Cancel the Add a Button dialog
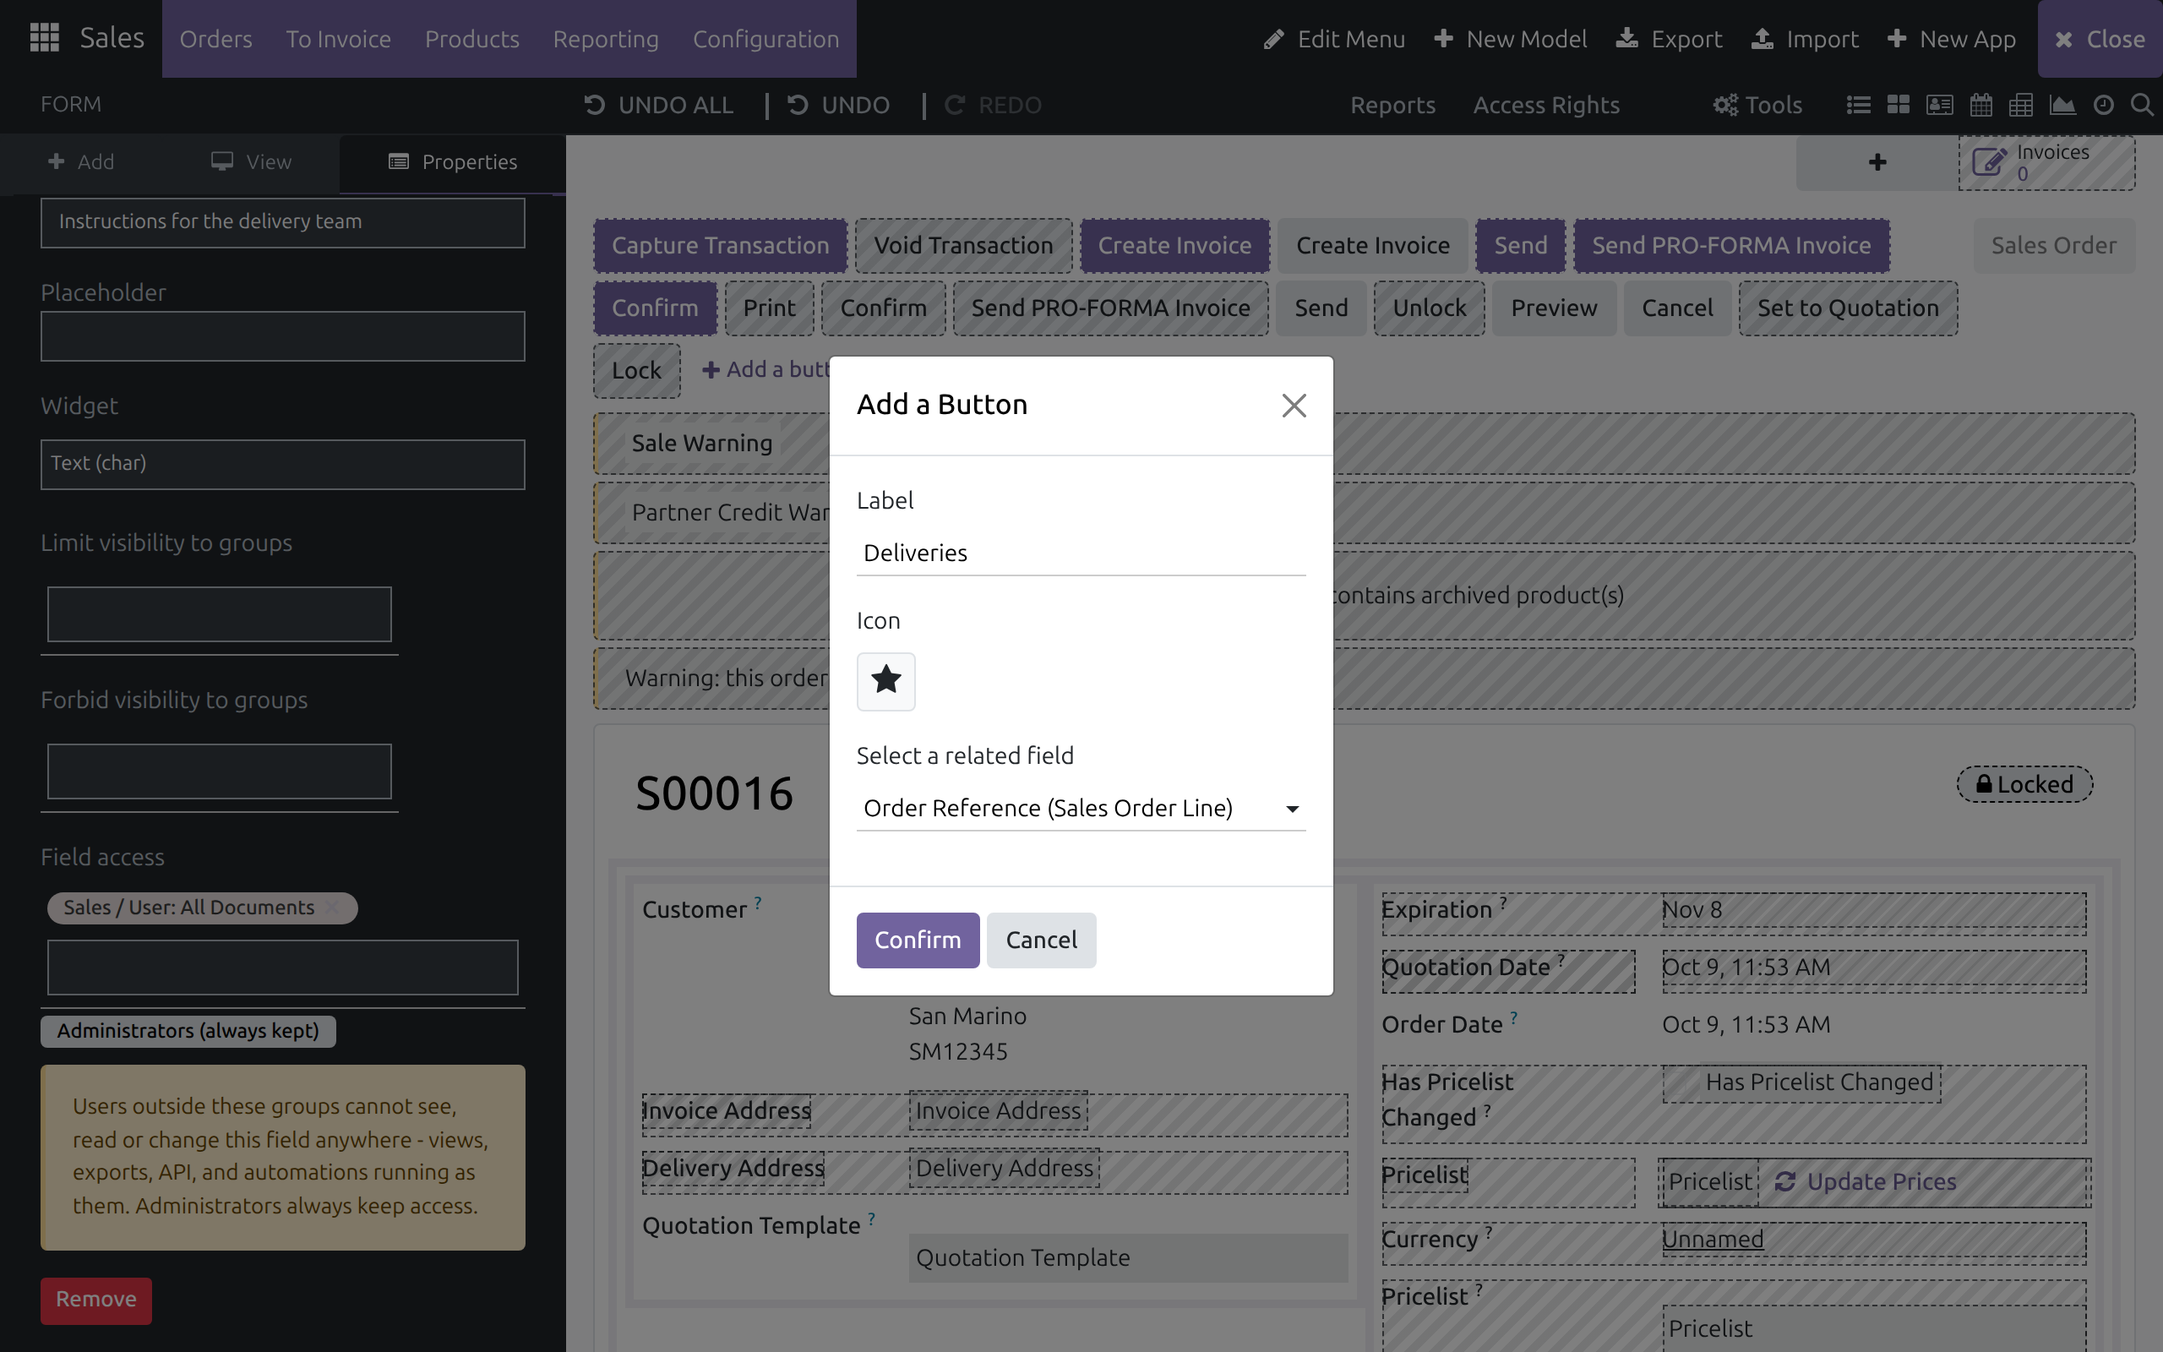Screen dimensions: 2163x1352 click(1041, 940)
